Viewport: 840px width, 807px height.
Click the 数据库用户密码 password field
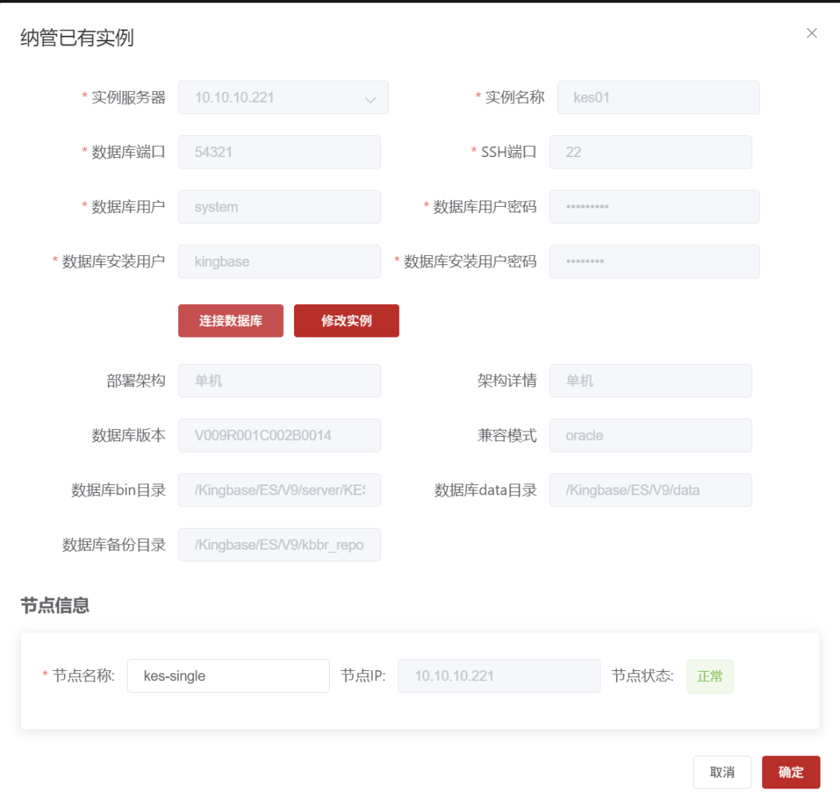point(654,207)
